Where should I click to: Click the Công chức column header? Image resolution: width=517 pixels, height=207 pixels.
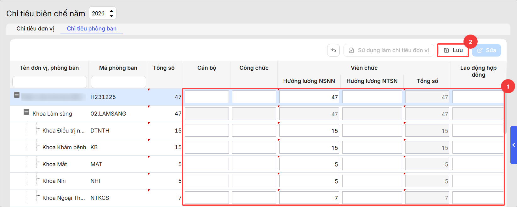point(254,68)
